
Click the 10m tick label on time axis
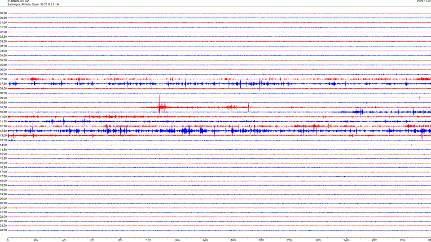click(149, 240)
